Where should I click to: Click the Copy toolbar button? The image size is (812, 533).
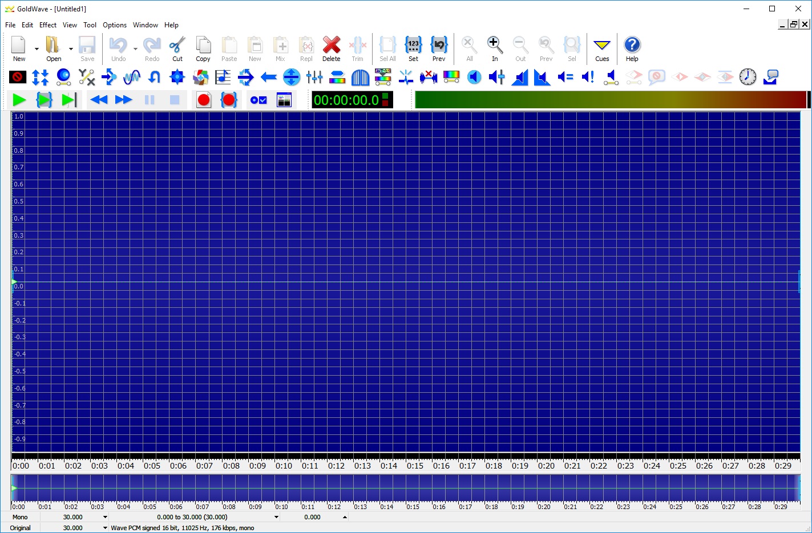(x=203, y=49)
